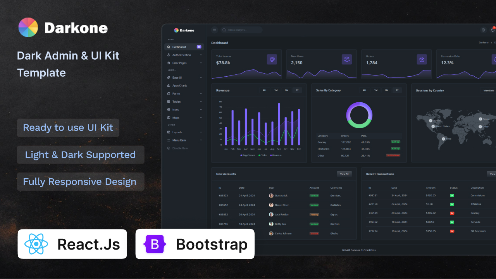Screen dimensions: 496x279
Task: Expand the Base UI submenu chevron
Action: (x=201, y=77)
